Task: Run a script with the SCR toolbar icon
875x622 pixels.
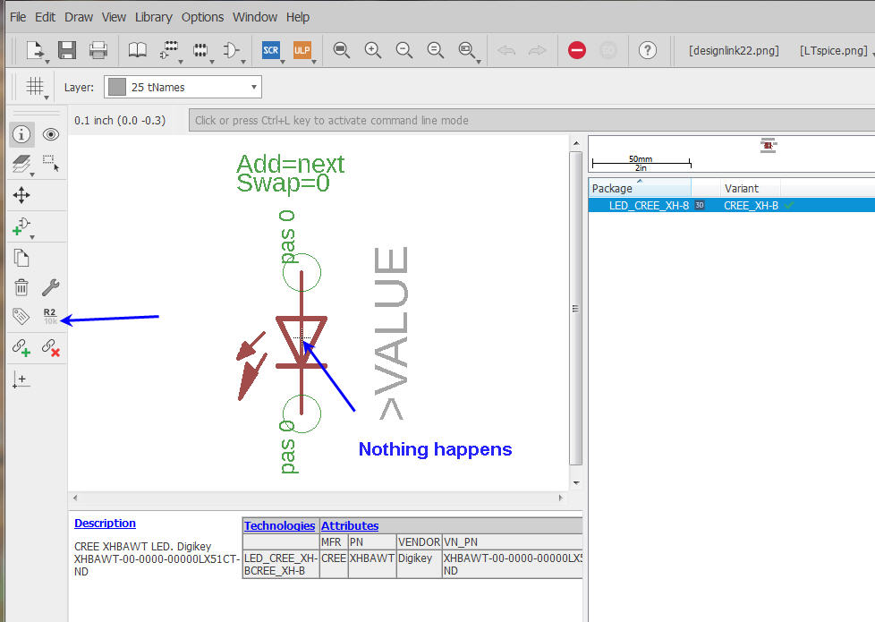Action: [x=270, y=50]
